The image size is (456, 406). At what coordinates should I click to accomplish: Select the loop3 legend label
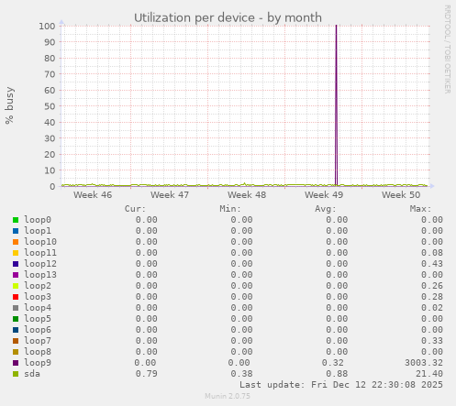[38, 297]
